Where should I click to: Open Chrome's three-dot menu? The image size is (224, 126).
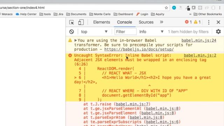click(x=220, y=8)
